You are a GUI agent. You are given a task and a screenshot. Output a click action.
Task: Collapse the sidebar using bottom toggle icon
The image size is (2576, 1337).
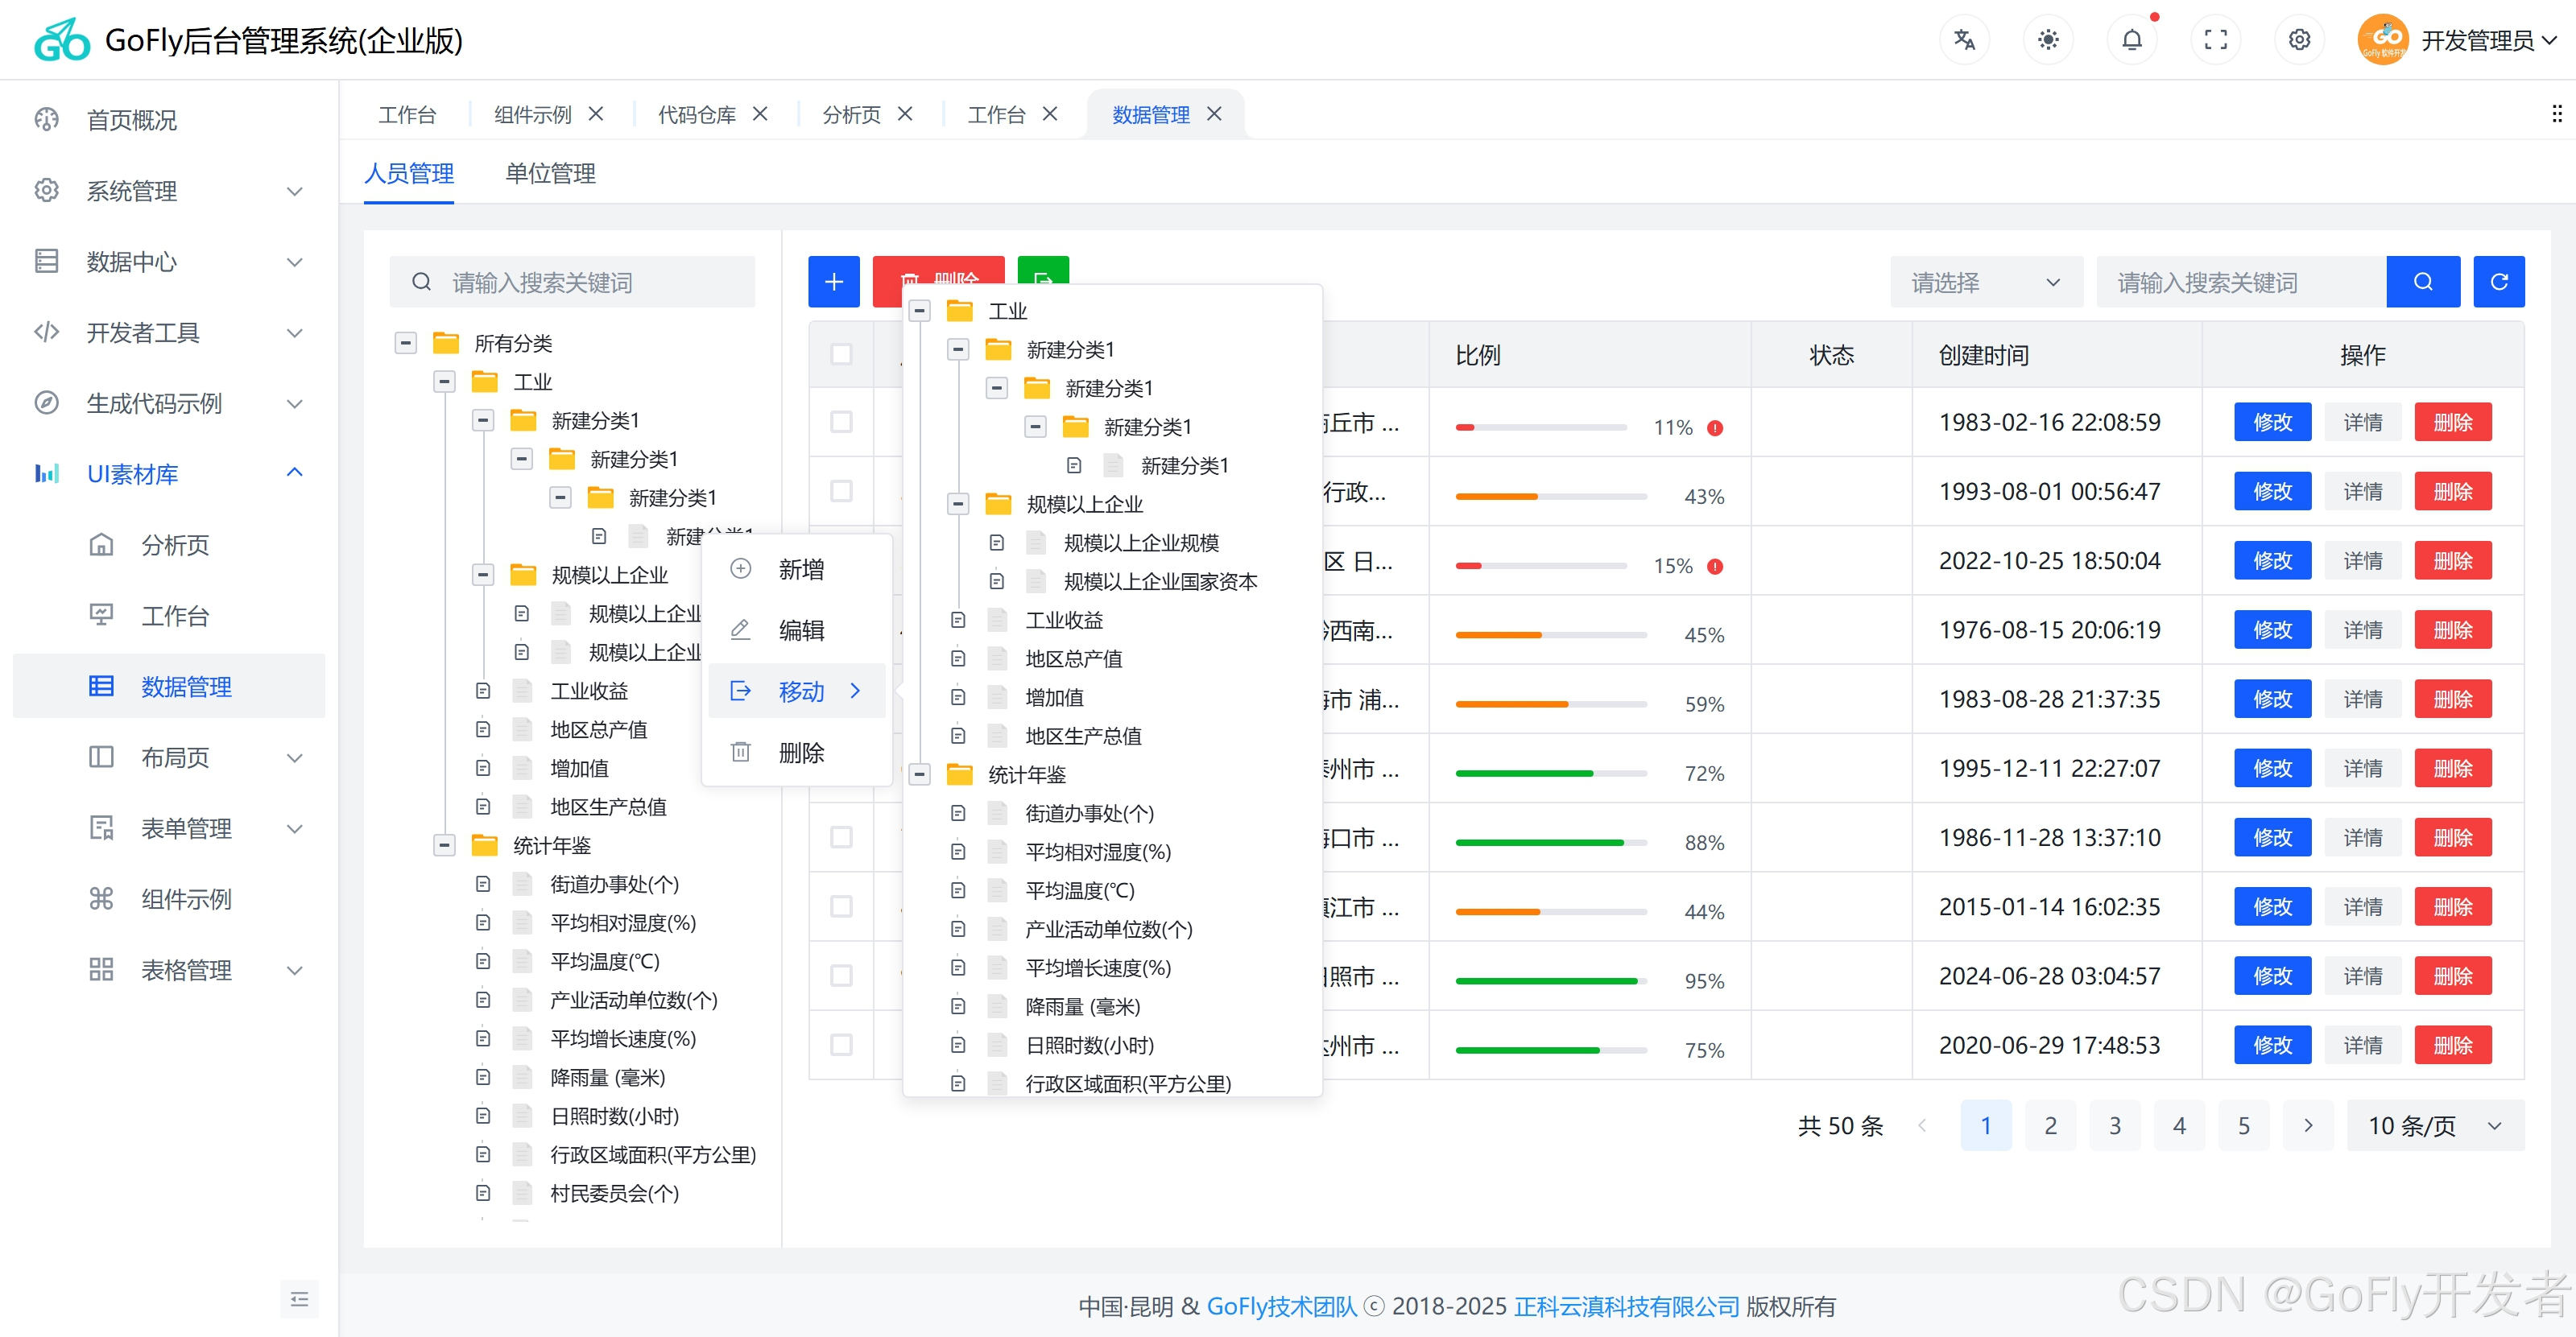pos(299,1298)
